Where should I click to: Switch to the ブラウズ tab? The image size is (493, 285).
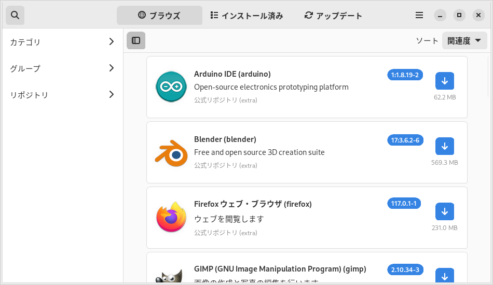[x=159, y=16]
